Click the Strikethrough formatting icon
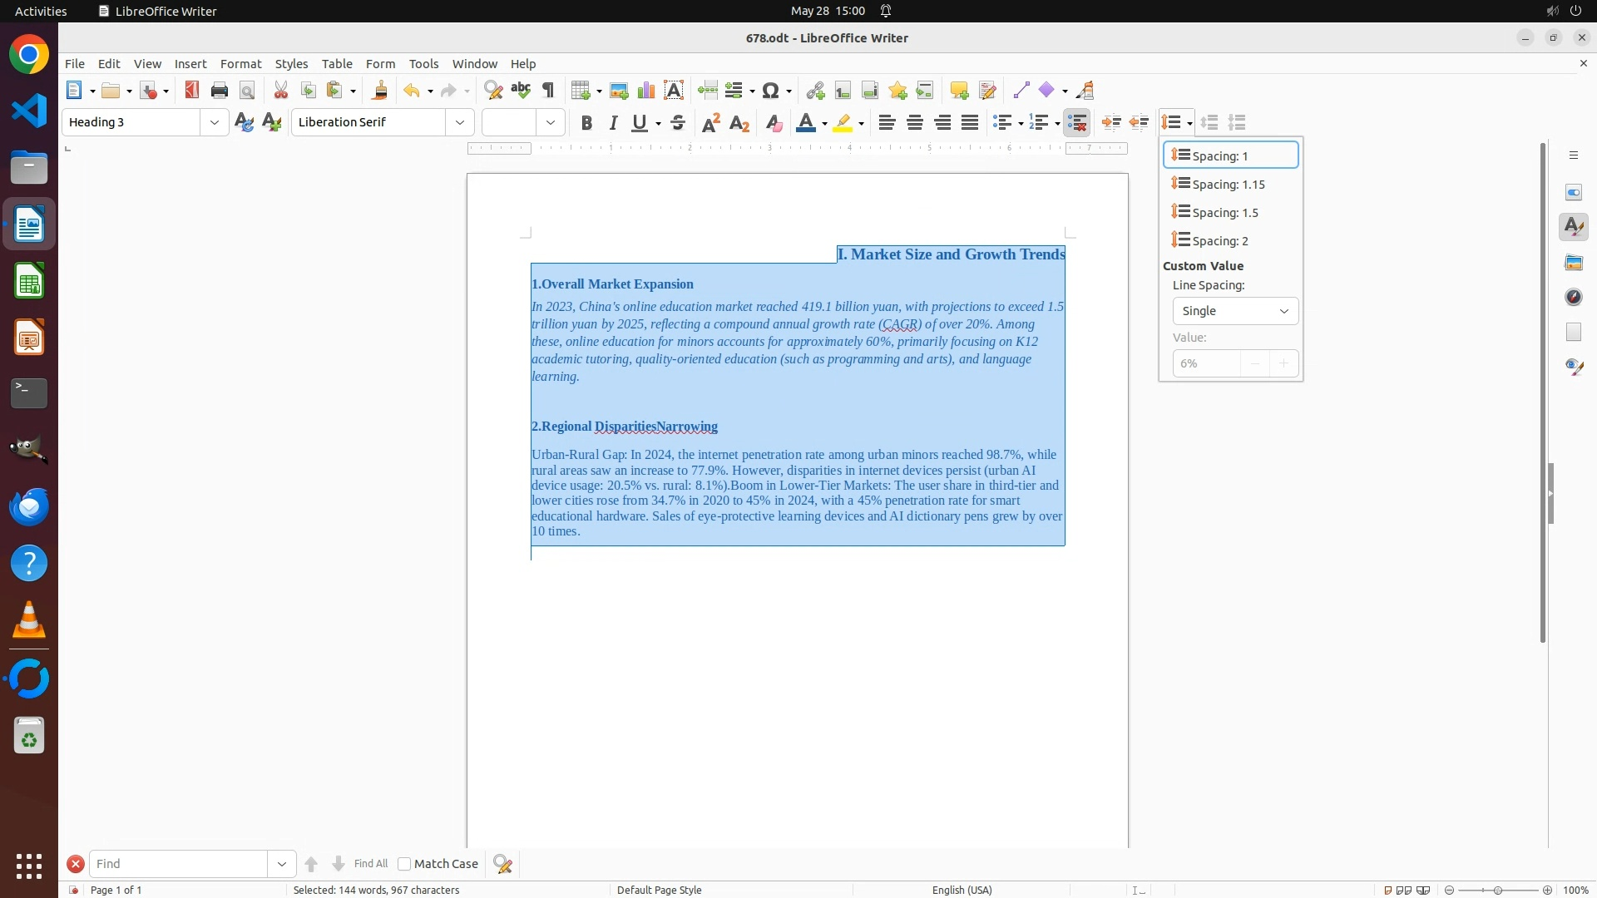The width and height of the screenshot is (1597, 898). click(x=678, y=123)
